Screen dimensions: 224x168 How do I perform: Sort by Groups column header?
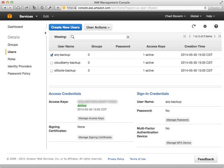97,46
